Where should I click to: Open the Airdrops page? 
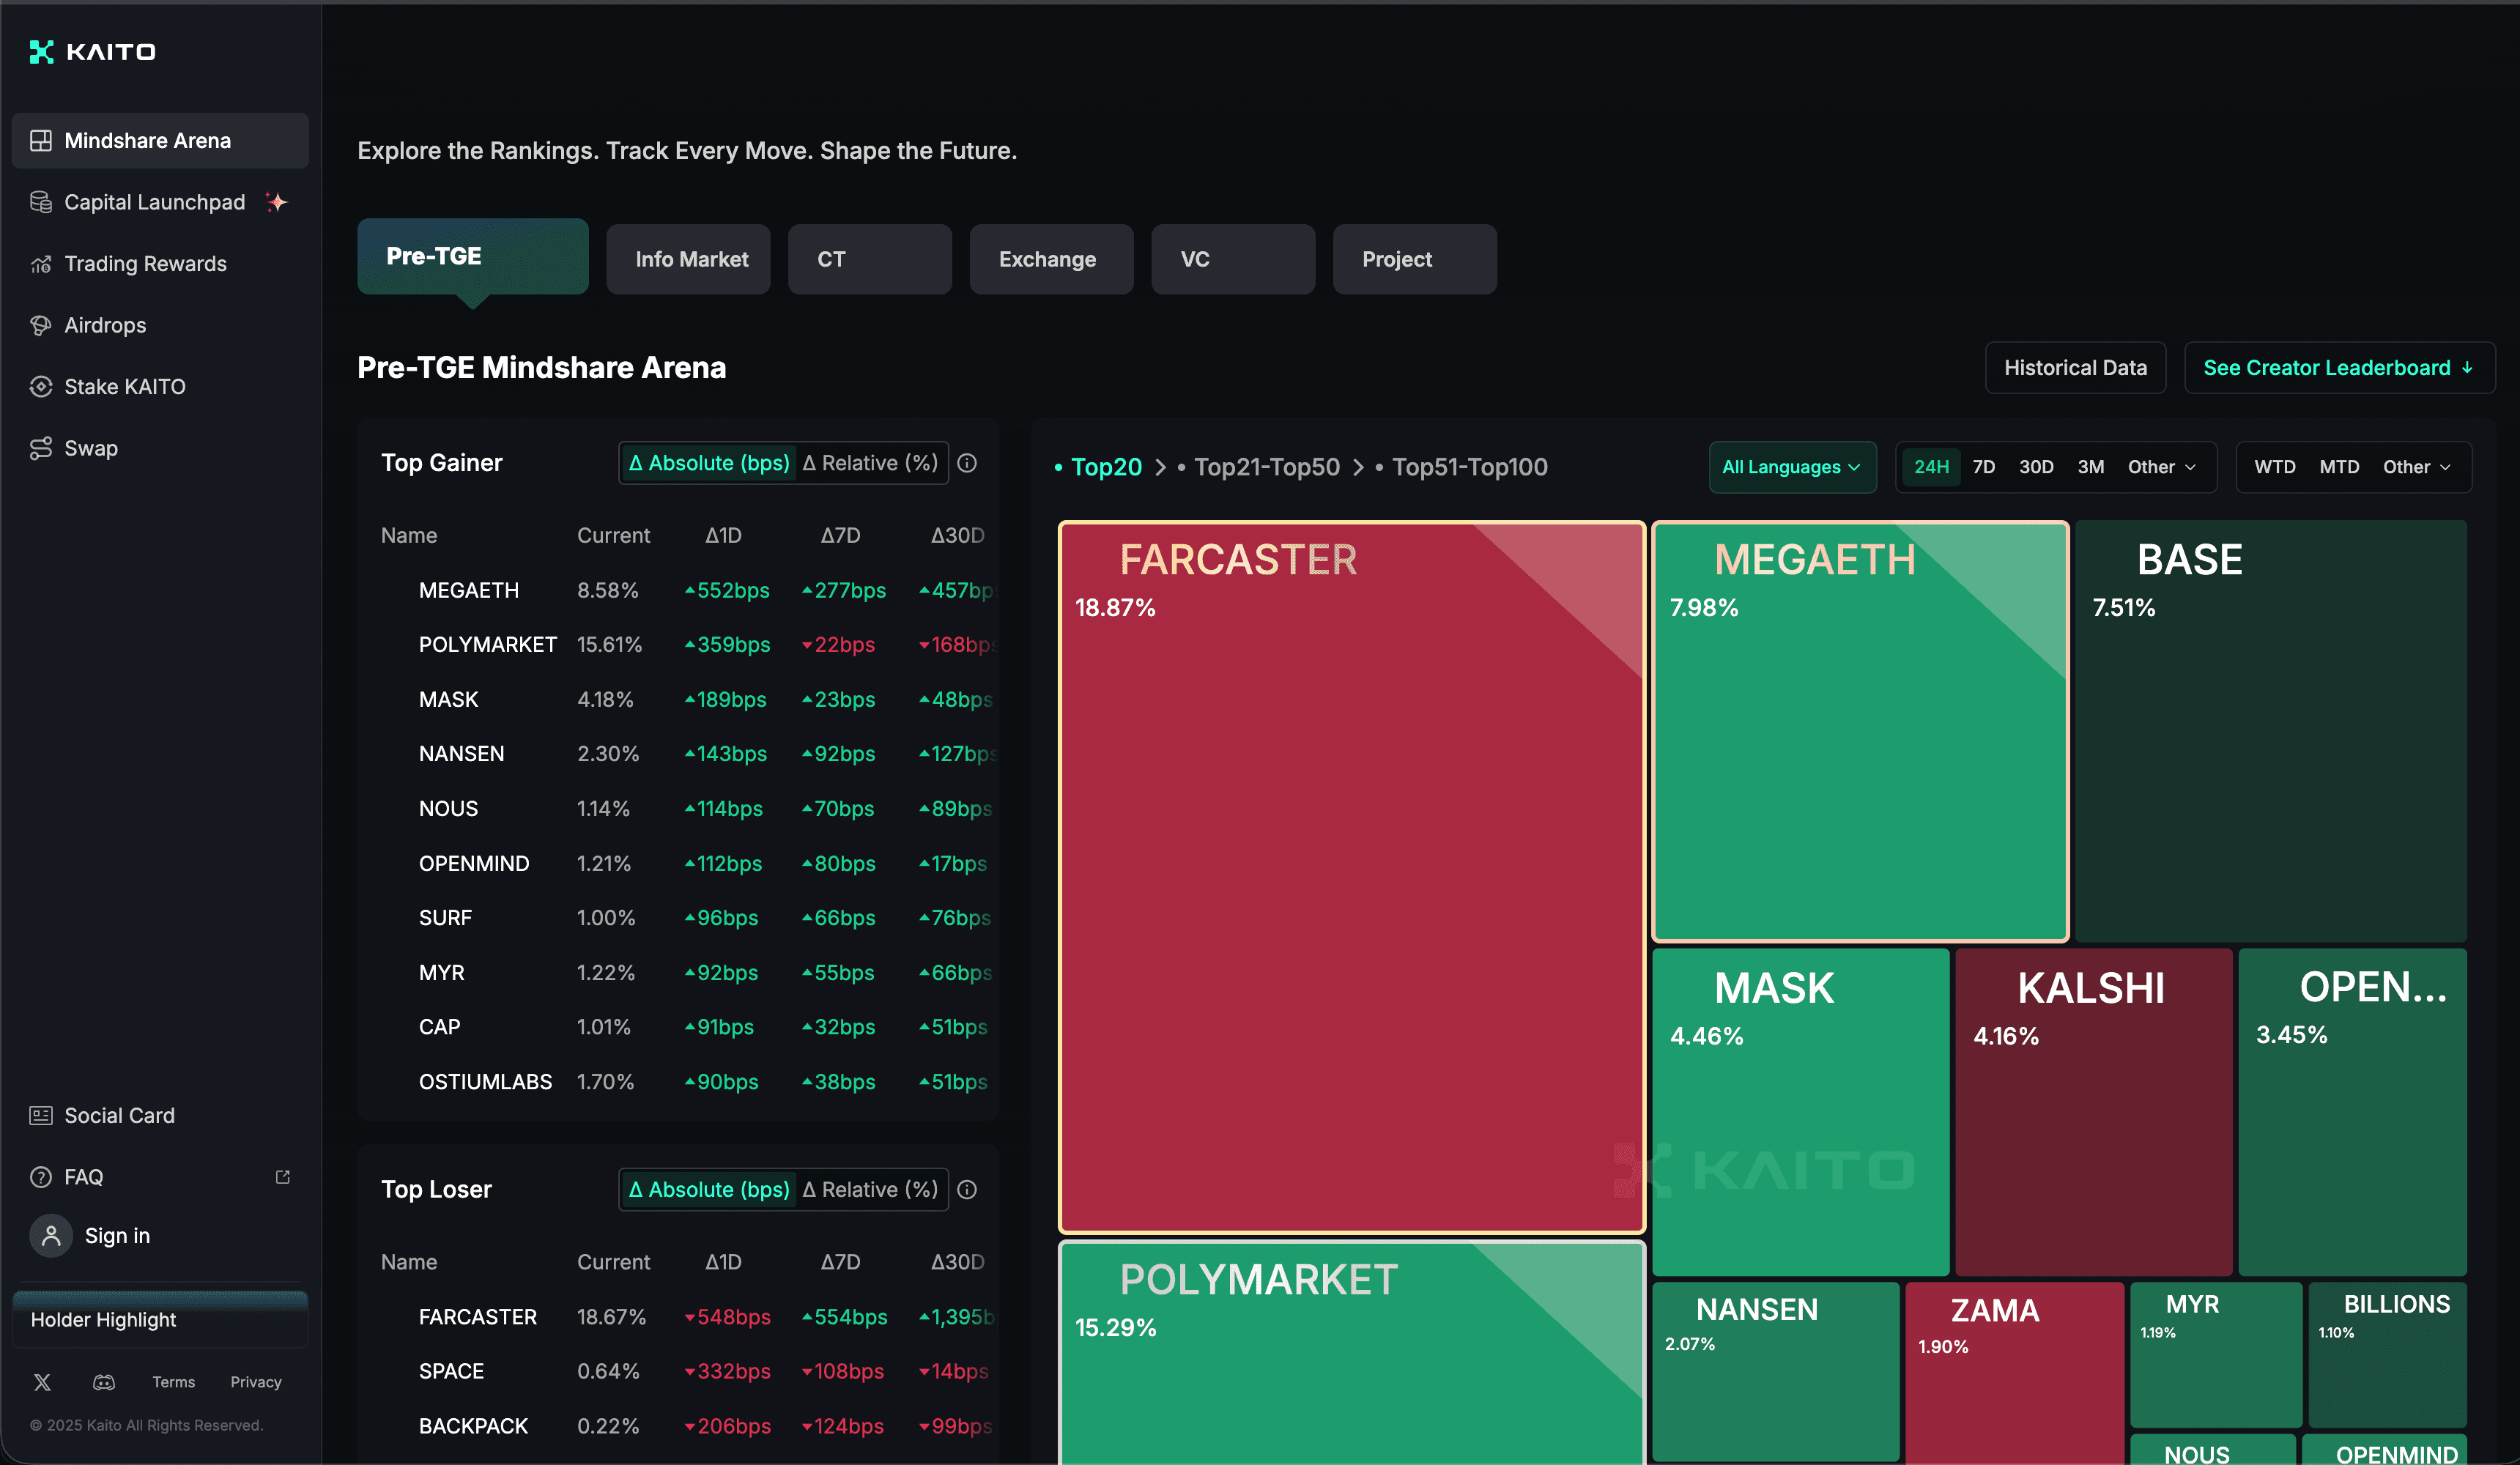pos(104,324)
